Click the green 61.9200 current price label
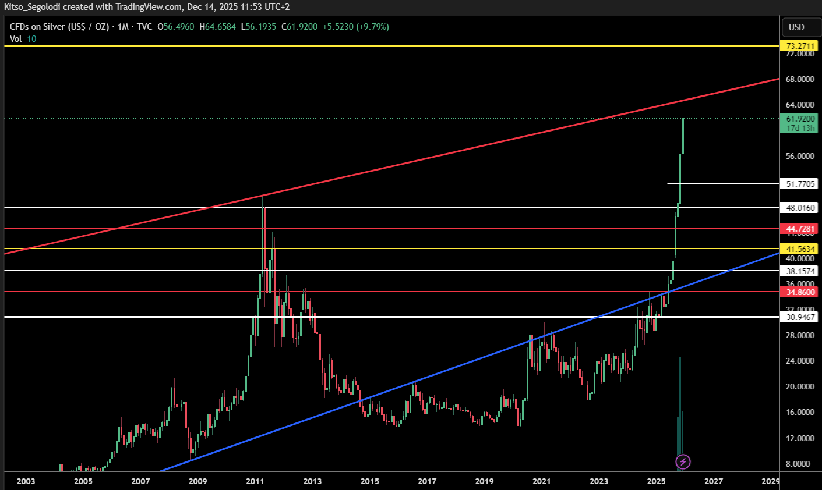 coord(800,119)
